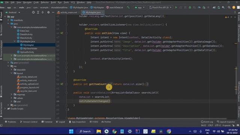Click the warnings indicator in editor corner

(x=227, y=17)
